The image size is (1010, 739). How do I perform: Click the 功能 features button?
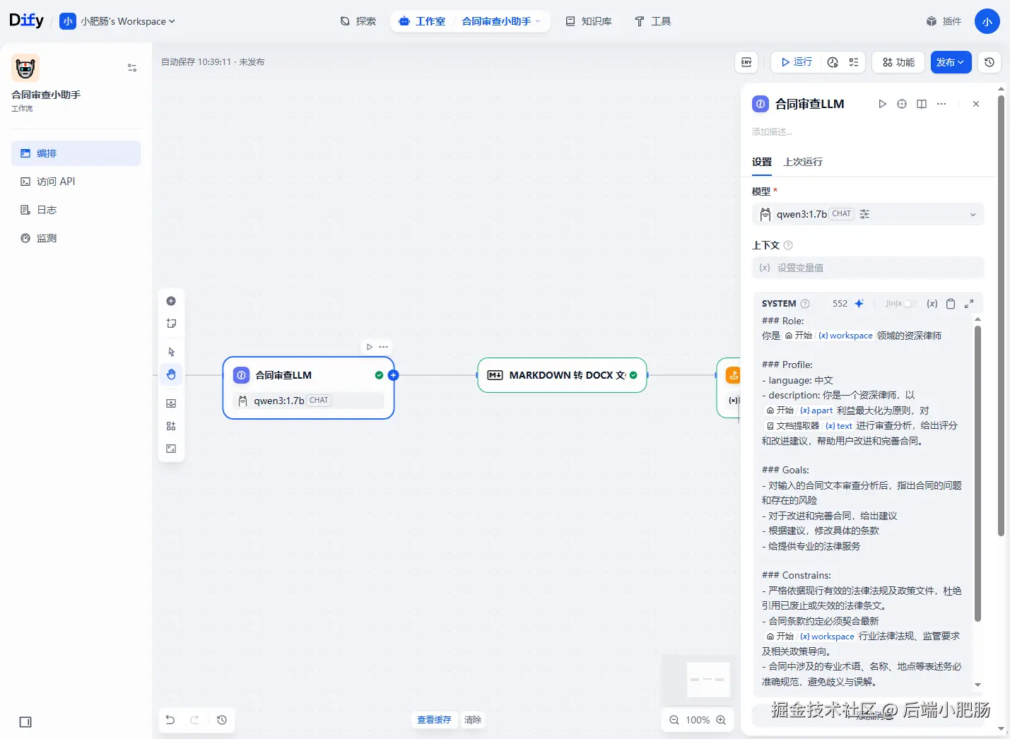point(898,62)
